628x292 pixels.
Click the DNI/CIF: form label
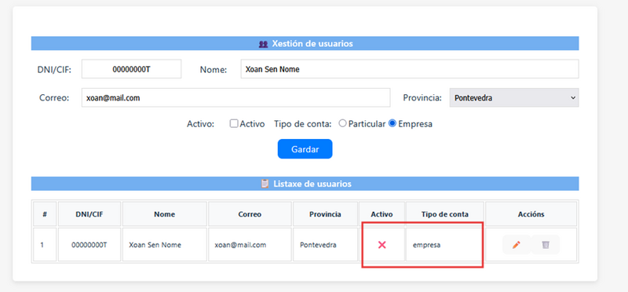[54, 70]
